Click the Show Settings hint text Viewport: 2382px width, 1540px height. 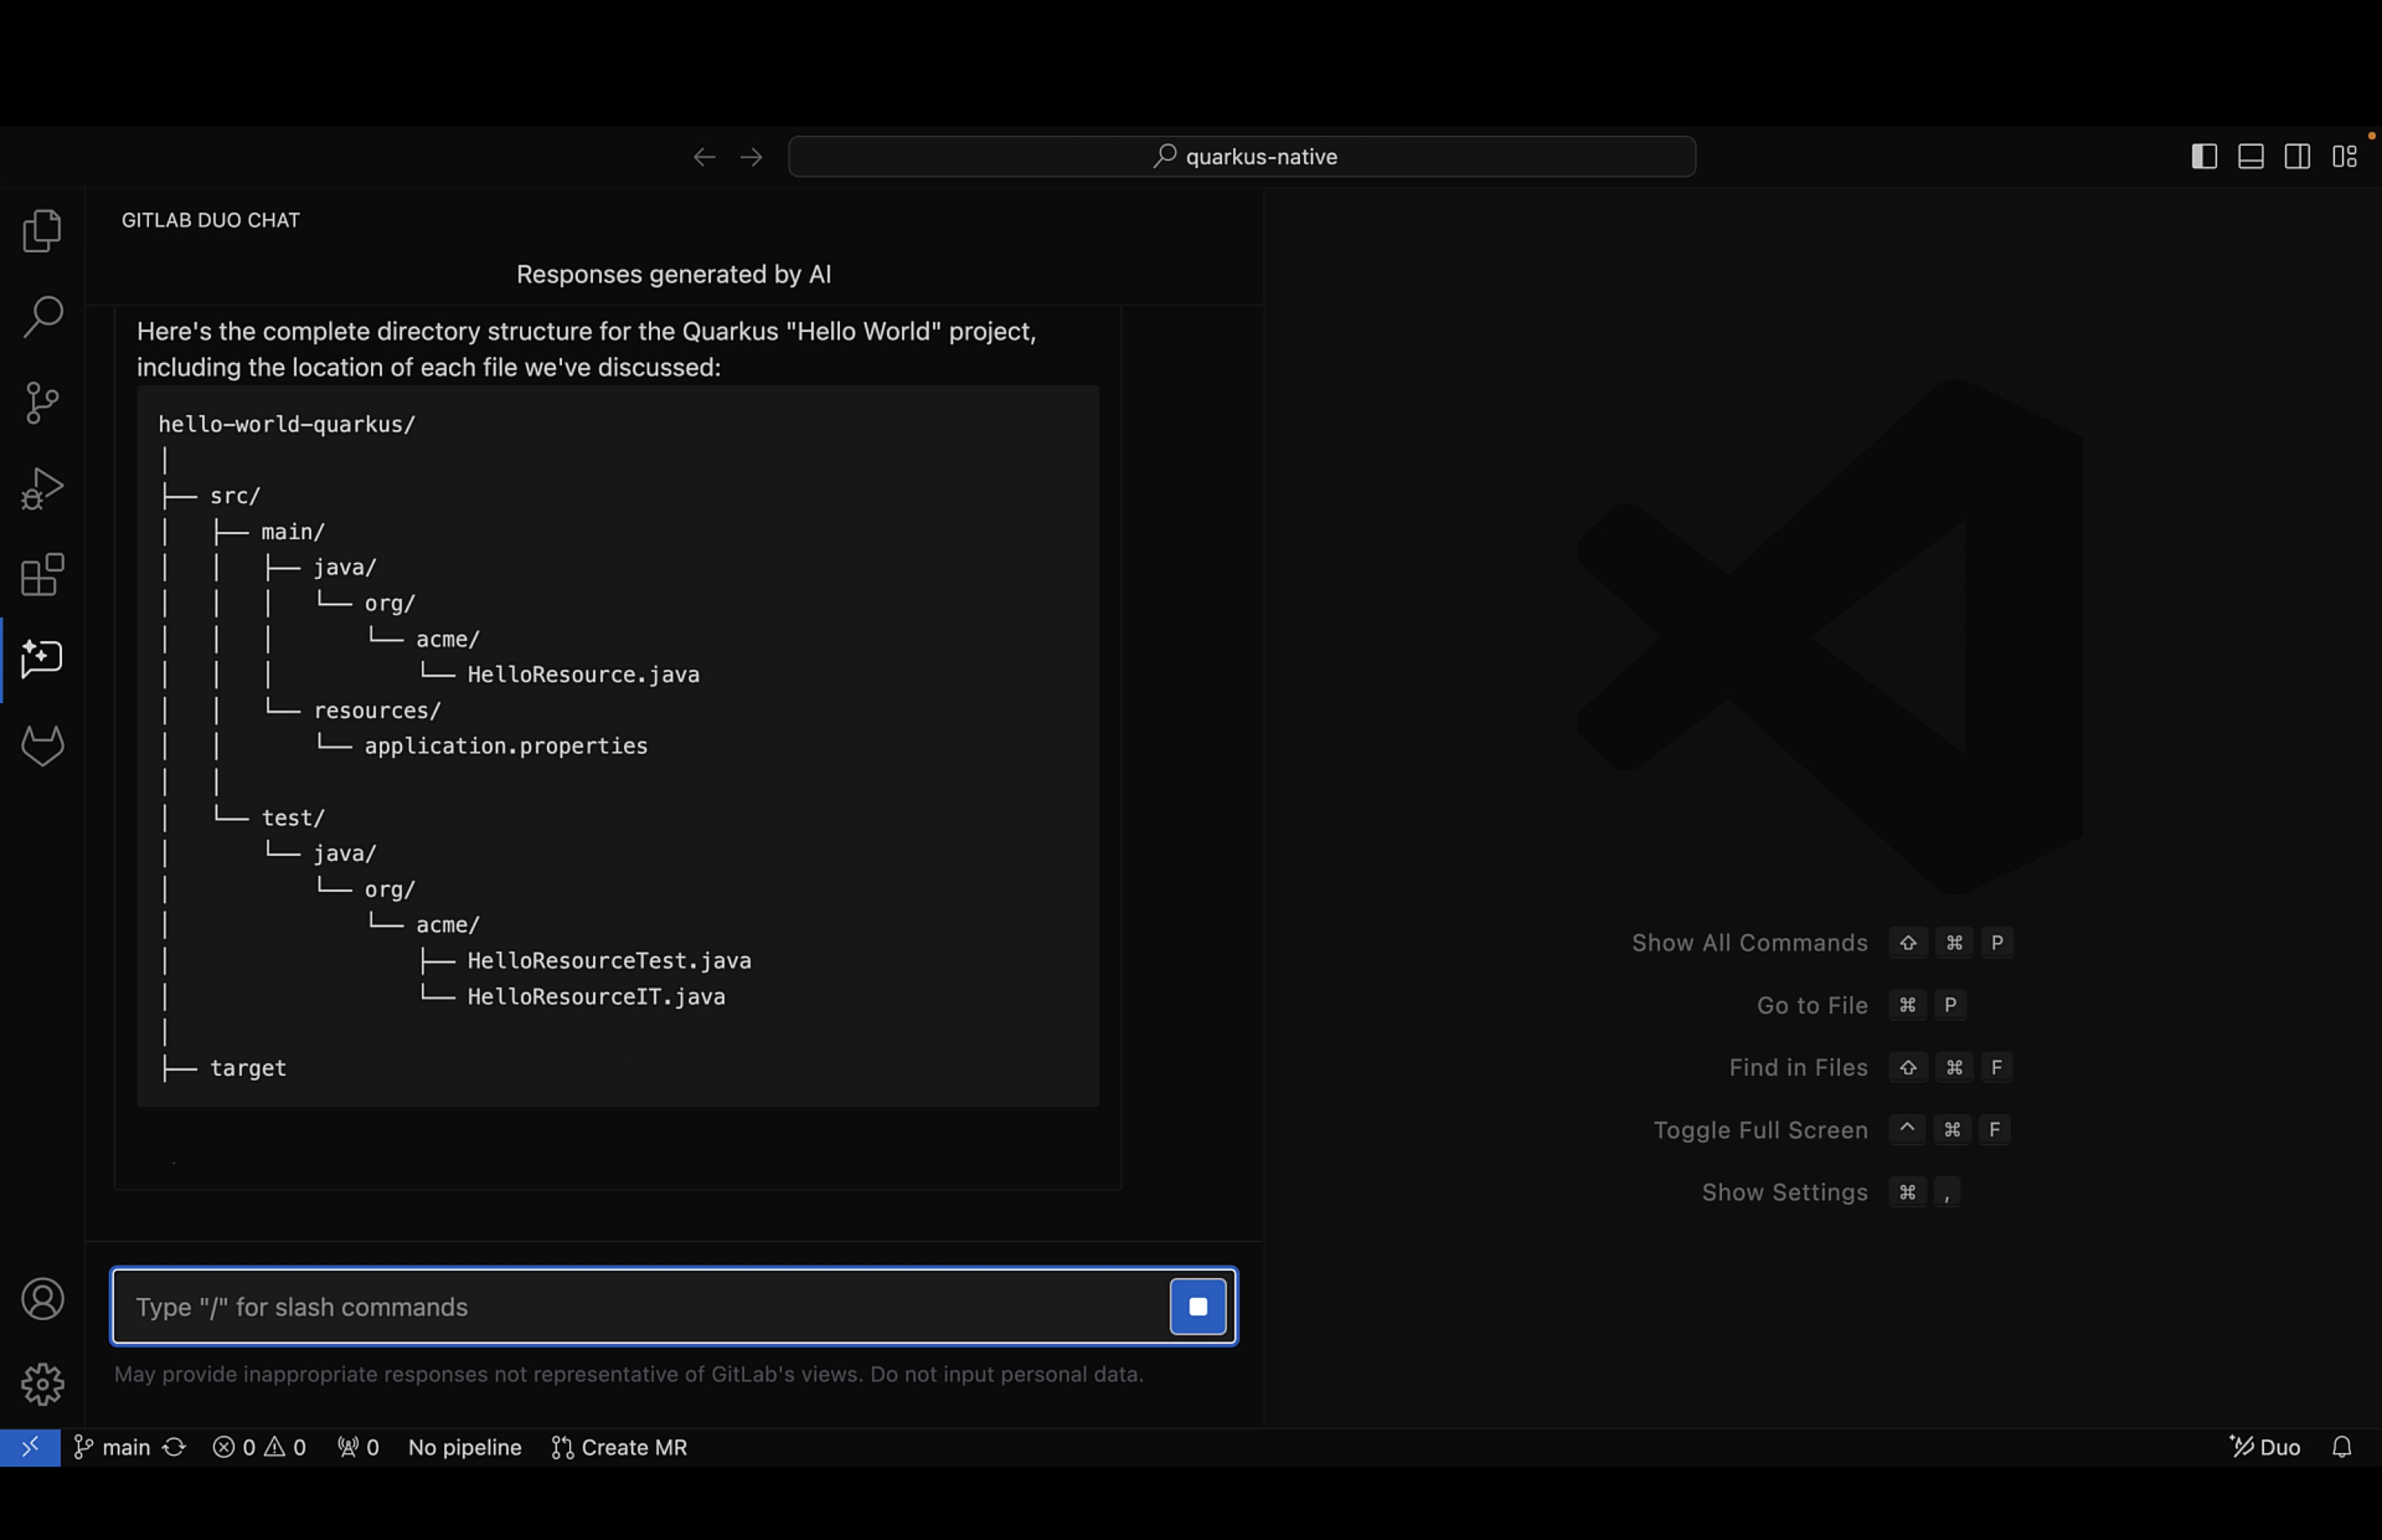[1784, 1192]
